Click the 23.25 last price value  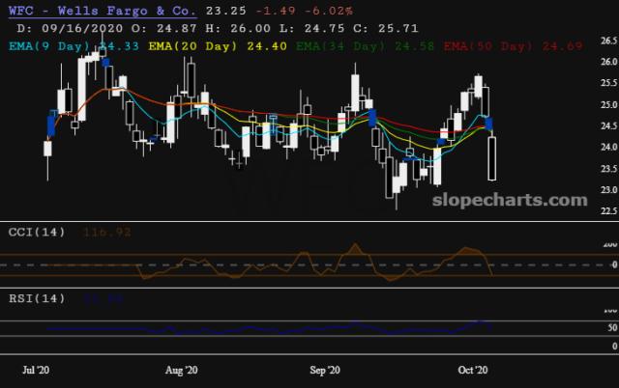pos(225,11)
